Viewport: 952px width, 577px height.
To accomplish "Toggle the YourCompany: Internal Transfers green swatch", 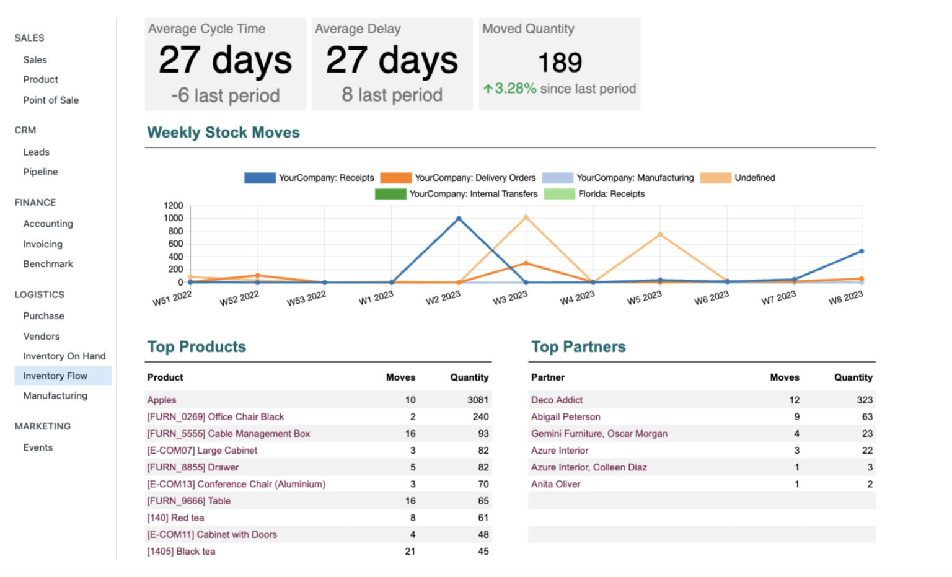I will coord(390,194).
